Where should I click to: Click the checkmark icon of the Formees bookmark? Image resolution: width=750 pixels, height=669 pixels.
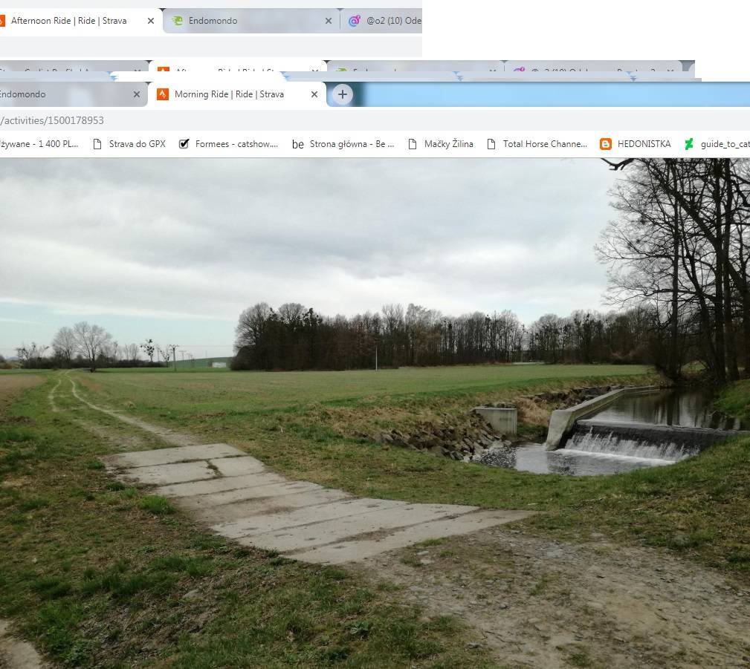pyautogui.click(x=184, y=144)
